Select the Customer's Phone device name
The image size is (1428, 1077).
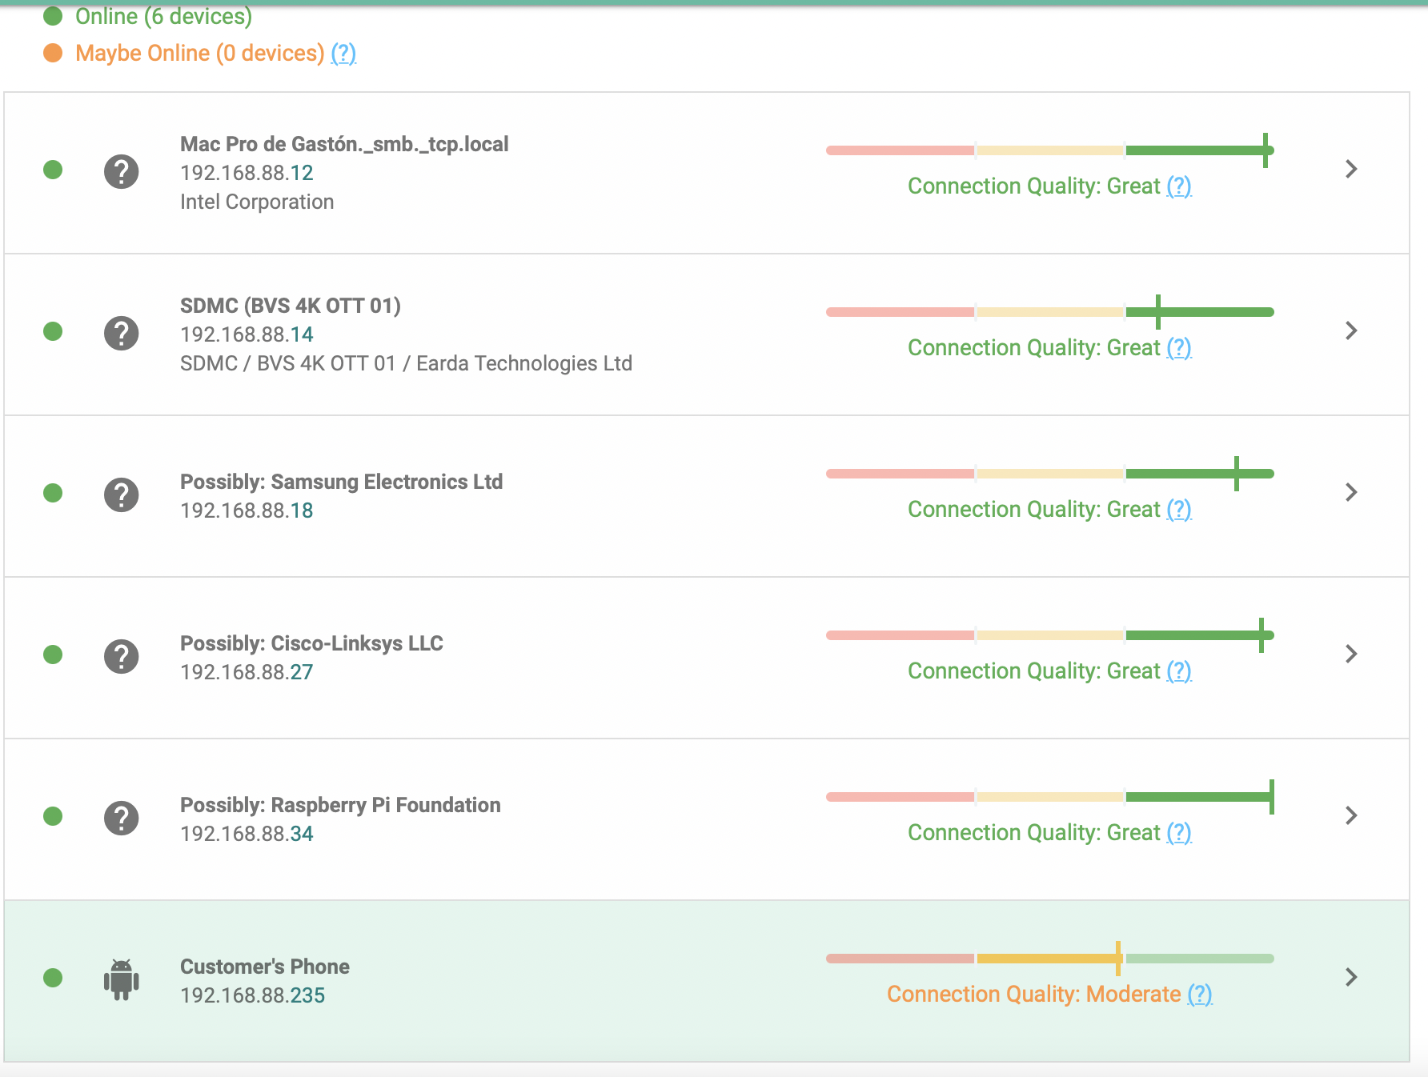[265, 967]
